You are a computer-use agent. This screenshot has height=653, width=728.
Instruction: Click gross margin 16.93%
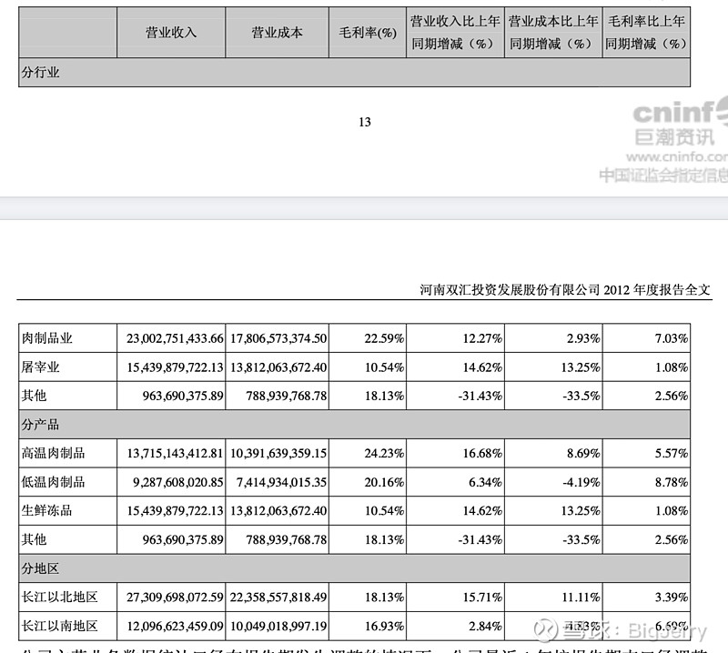384,626
